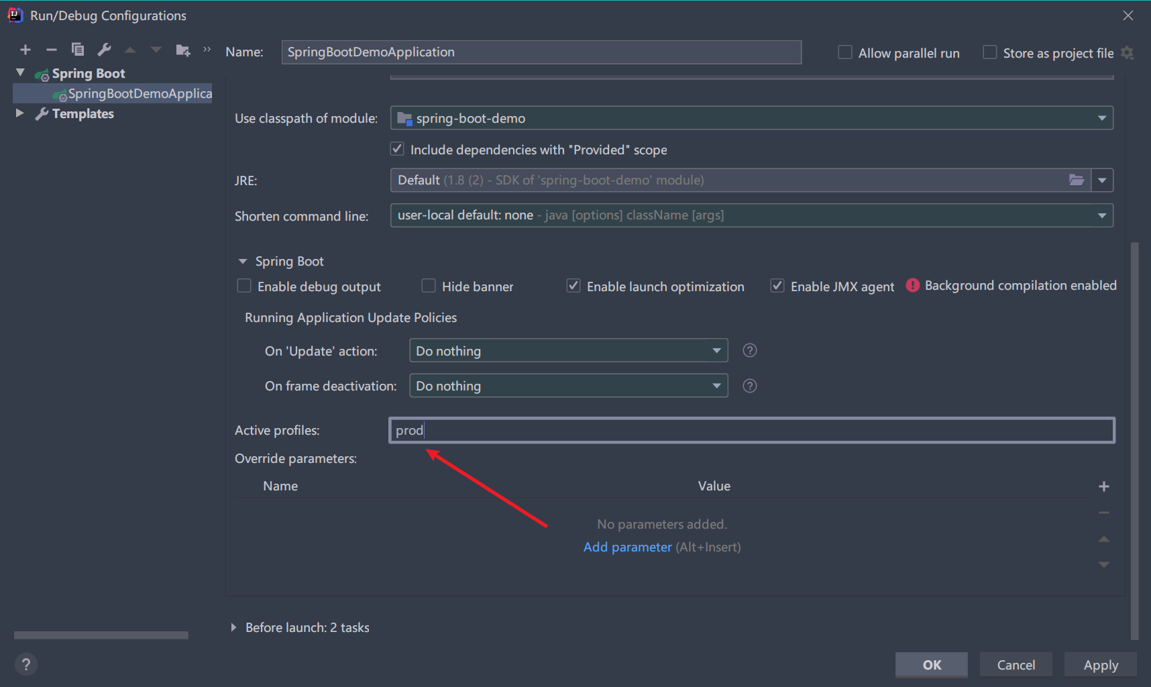Click the OK button

point(932,665)
